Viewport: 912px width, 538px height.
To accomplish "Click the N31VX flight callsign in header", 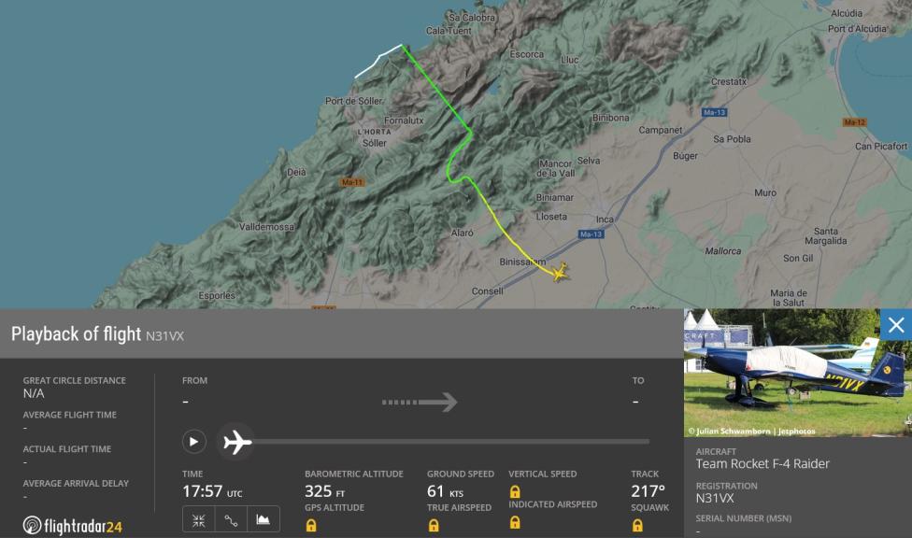I will click(164, 336).
